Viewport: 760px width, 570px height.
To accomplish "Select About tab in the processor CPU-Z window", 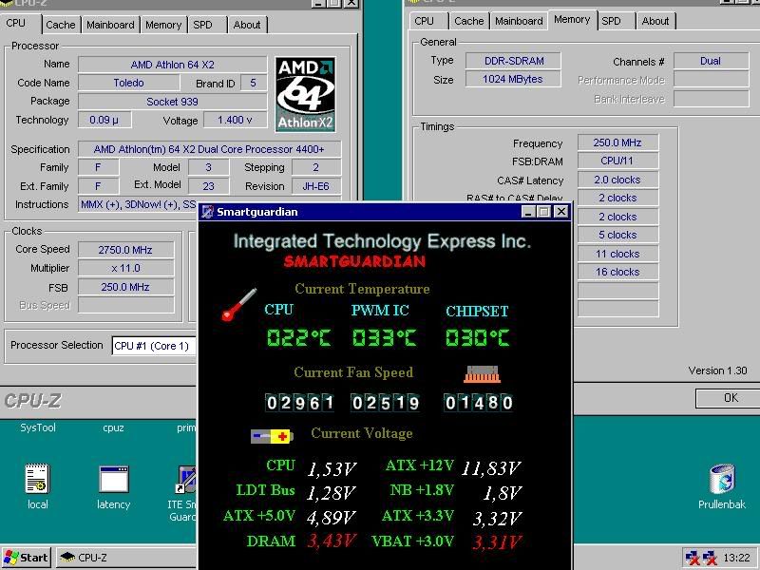I will click(247, 25).
